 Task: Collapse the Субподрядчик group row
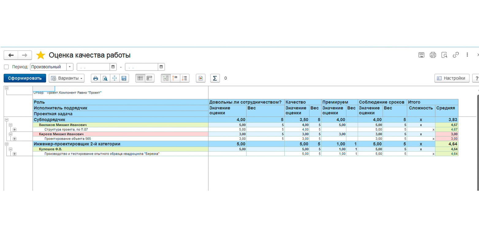point(6,120)
